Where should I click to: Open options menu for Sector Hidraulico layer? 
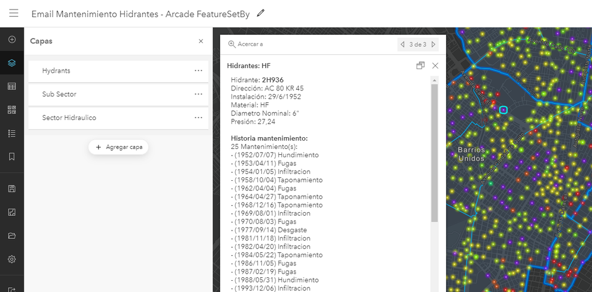pos(199,118)
